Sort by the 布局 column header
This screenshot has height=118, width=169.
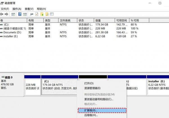point(35,20)
